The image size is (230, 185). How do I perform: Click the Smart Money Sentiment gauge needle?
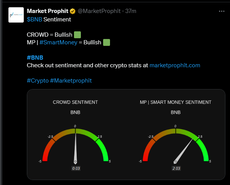tap(185, 150)
